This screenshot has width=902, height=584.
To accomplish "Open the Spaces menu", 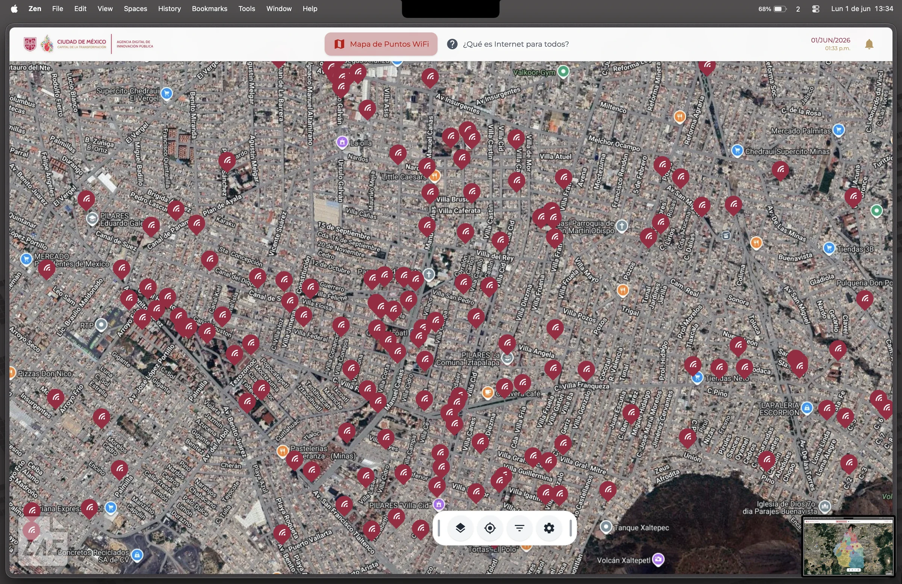I will click(135, 8).
